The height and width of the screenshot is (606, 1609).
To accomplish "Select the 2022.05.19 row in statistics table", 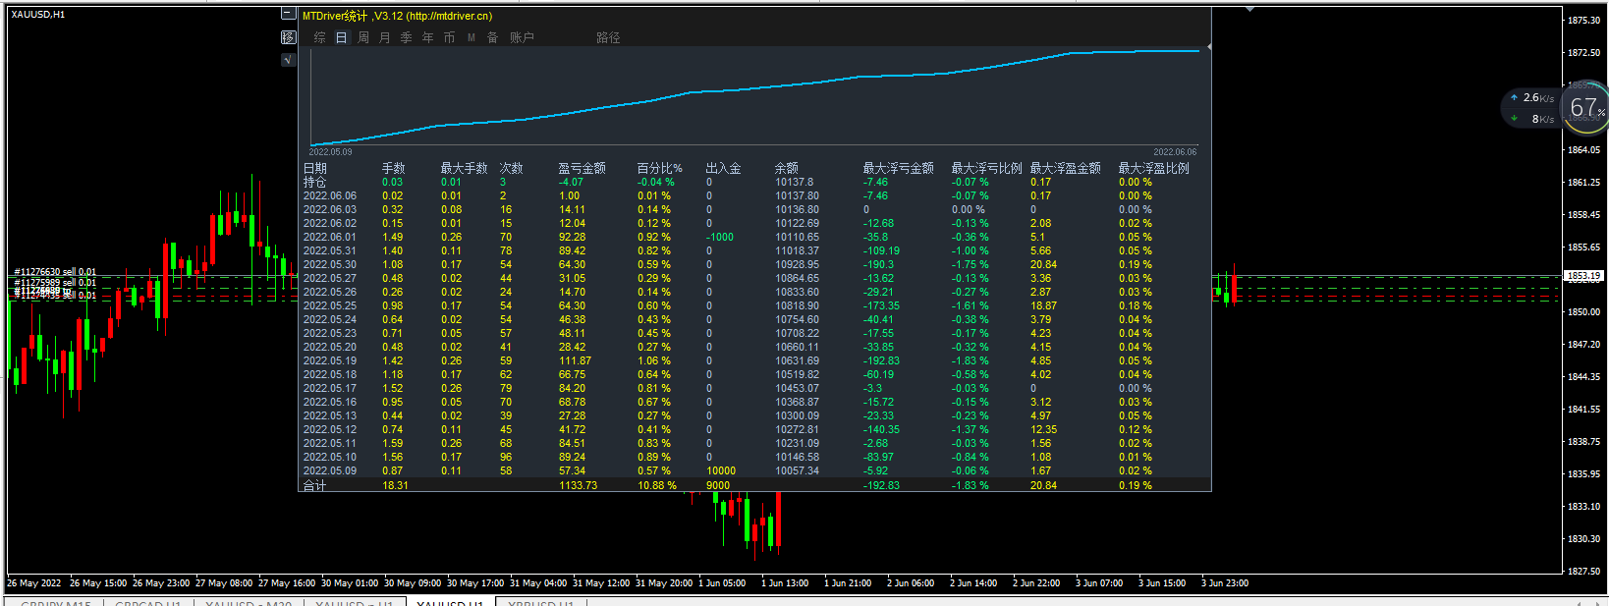I will coord(754,360).
